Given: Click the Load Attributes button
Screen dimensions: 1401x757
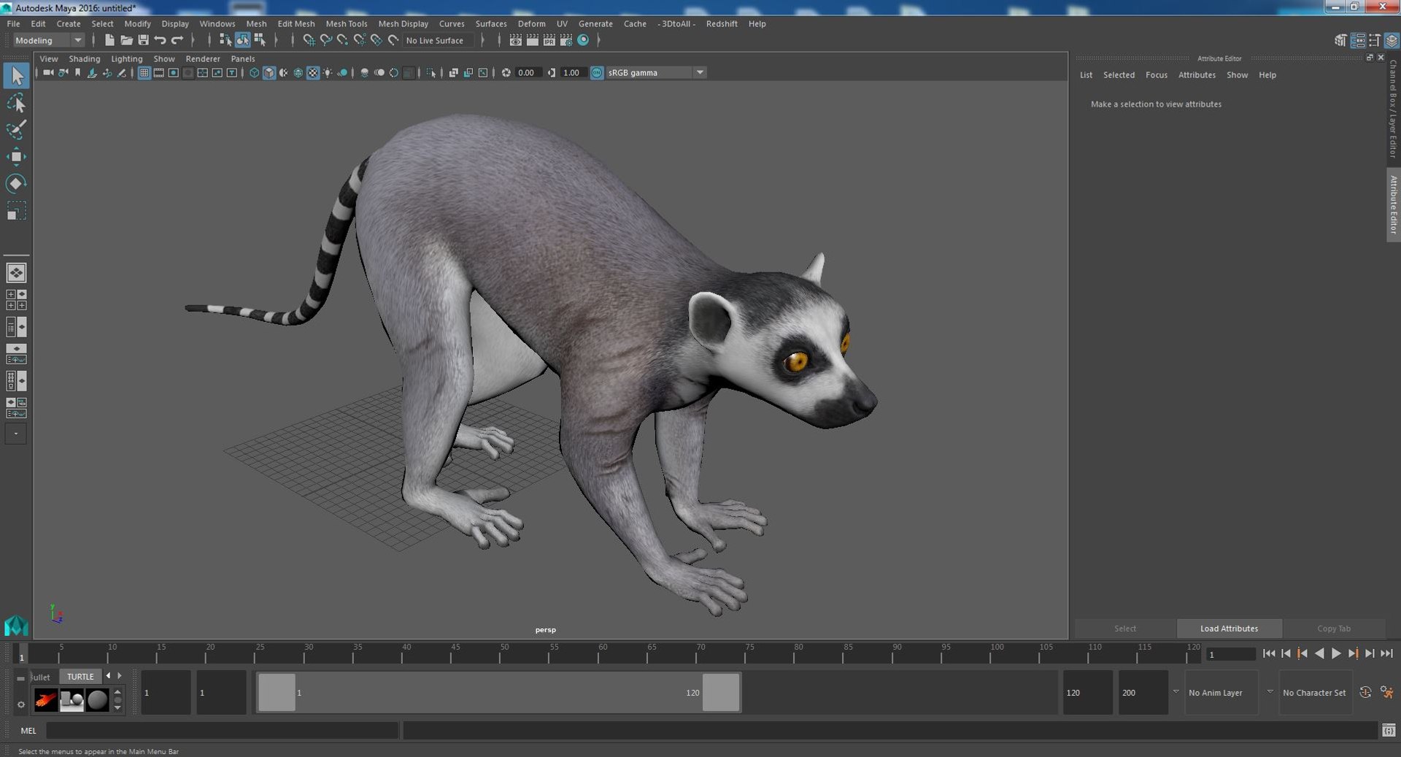Looking at the screenshot, I should click(1229, 629).
